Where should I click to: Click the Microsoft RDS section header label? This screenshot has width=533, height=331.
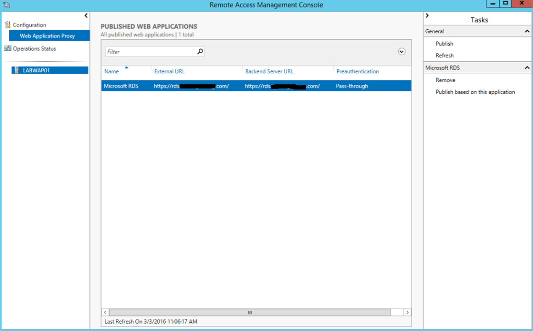[442, 68]
